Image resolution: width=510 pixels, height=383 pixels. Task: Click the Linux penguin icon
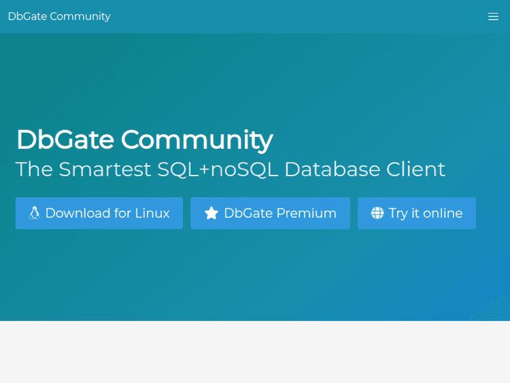[x=35, y=214]
